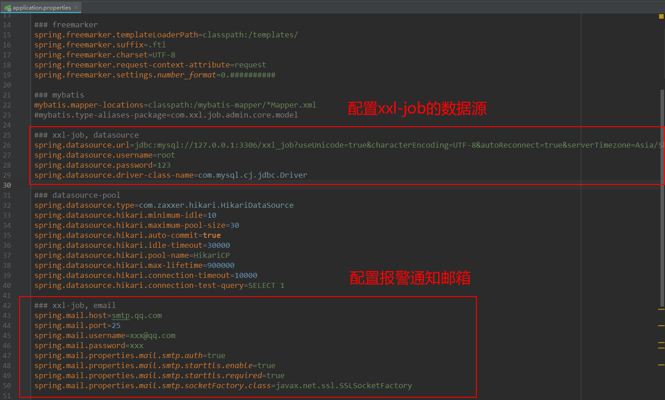
Task: Click the hikari.idle-timeout=30000 line
Action: [132, 245]
